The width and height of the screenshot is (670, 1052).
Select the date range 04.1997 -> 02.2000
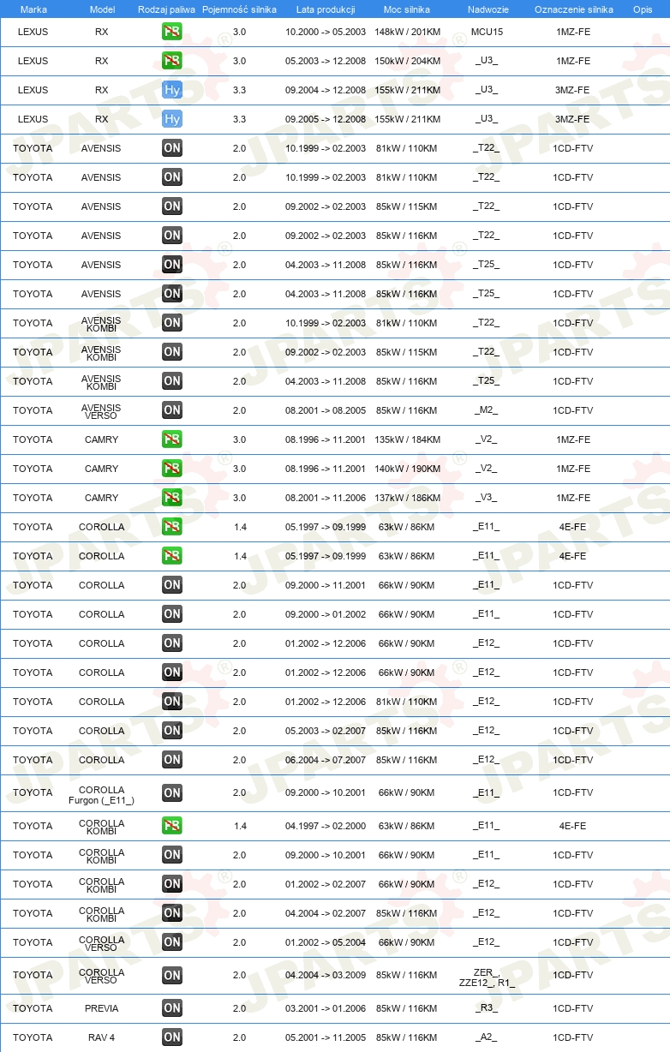[326, 826]
